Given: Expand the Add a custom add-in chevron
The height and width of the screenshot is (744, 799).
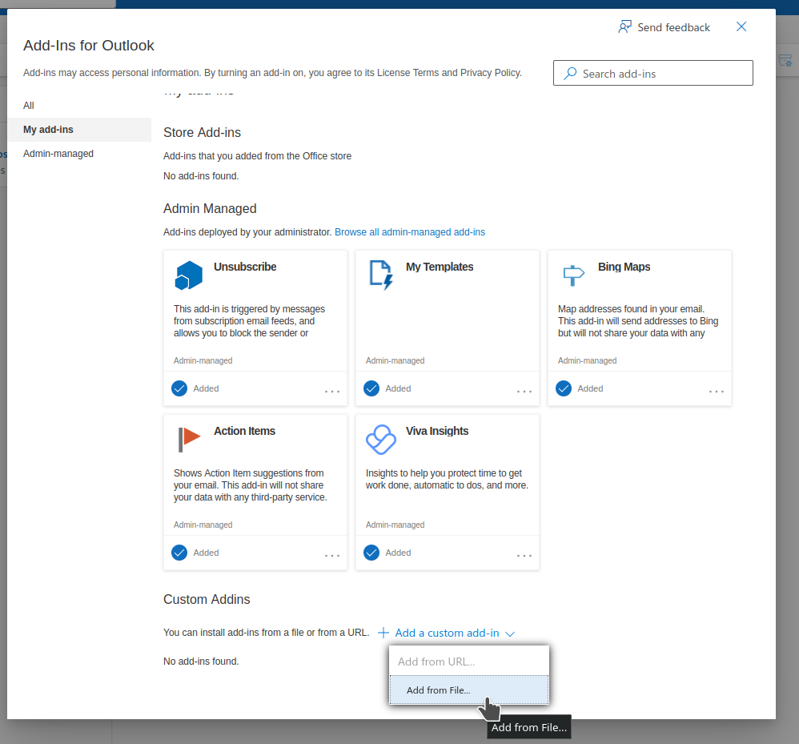Looking at the screenshot, I should point(512,633).
